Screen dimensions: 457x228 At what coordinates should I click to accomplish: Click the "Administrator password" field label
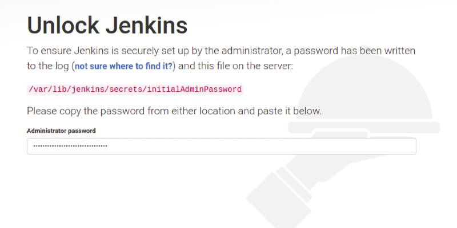click(61, 131)
